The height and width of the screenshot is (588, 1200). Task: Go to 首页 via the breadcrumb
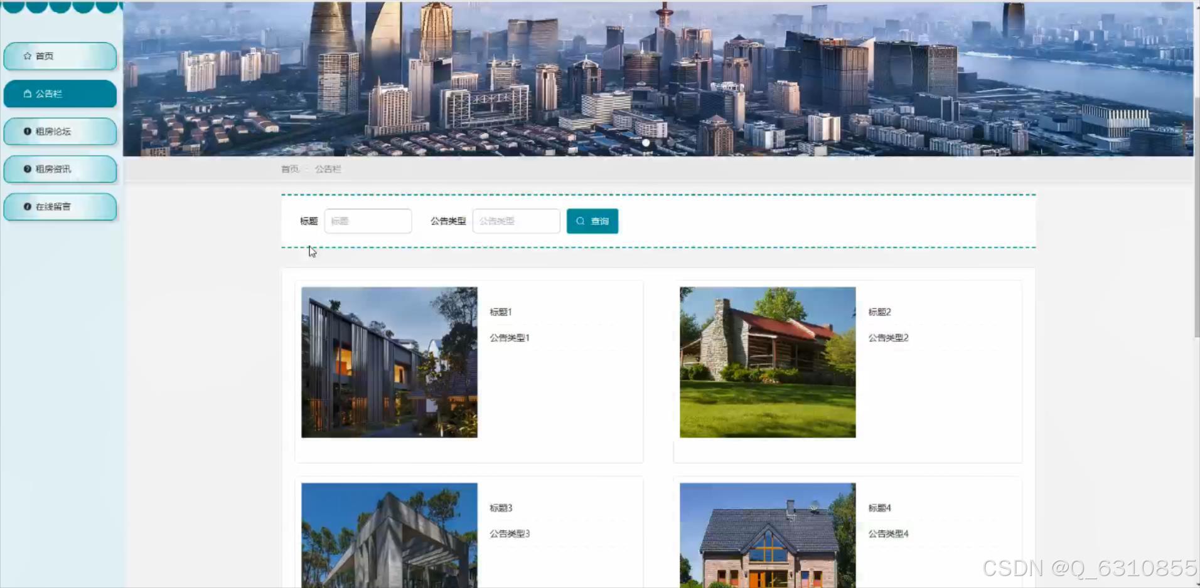coord(290,169)
